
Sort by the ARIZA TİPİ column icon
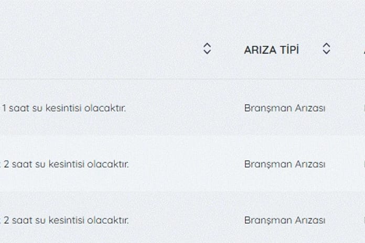pyautogui.click(x=326, y=49)
